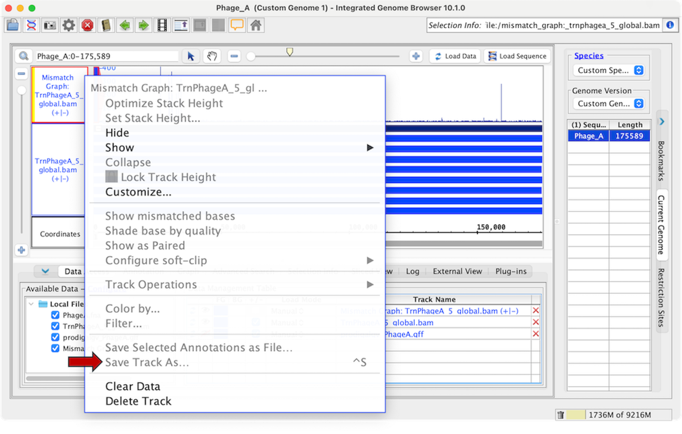This screenshot has width=682, height=434.
Task: Open the Genome Version dropdown
Action: point(609,104)
